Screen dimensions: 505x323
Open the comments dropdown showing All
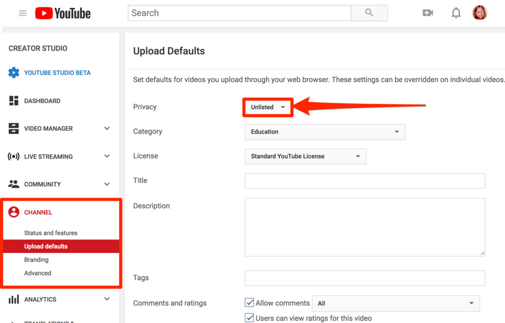pos(396,303)
